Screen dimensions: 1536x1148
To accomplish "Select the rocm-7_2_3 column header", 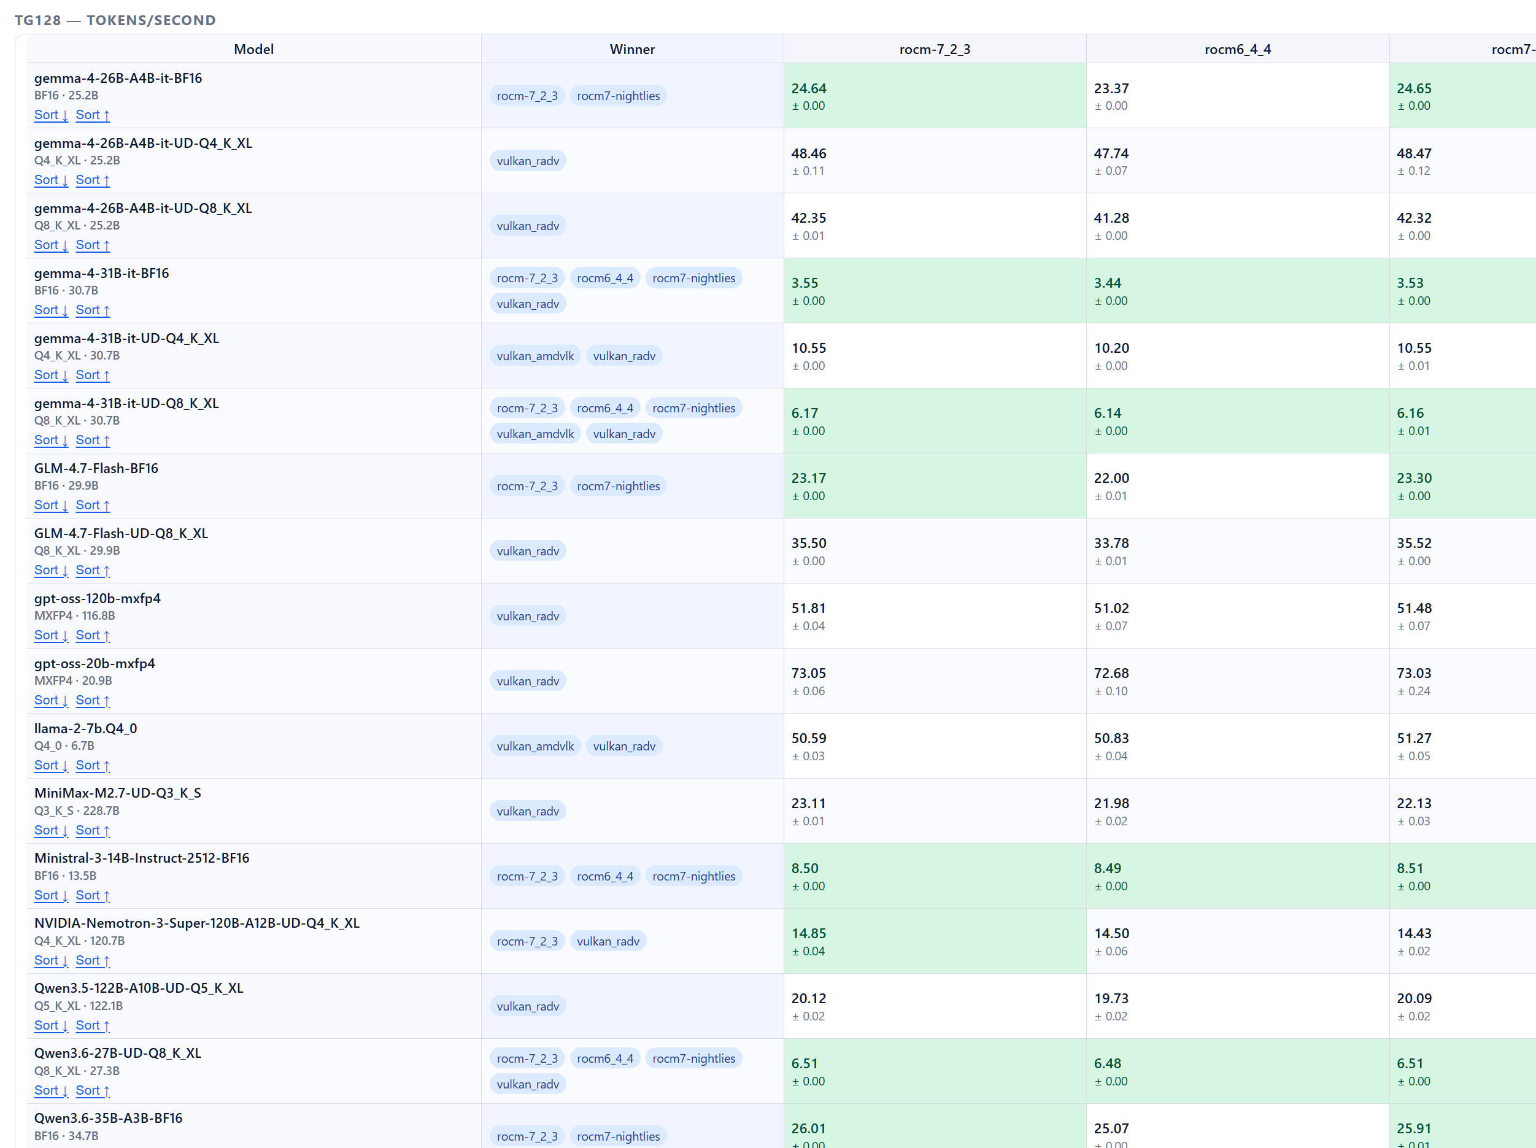I will click(x=935, y=49).
